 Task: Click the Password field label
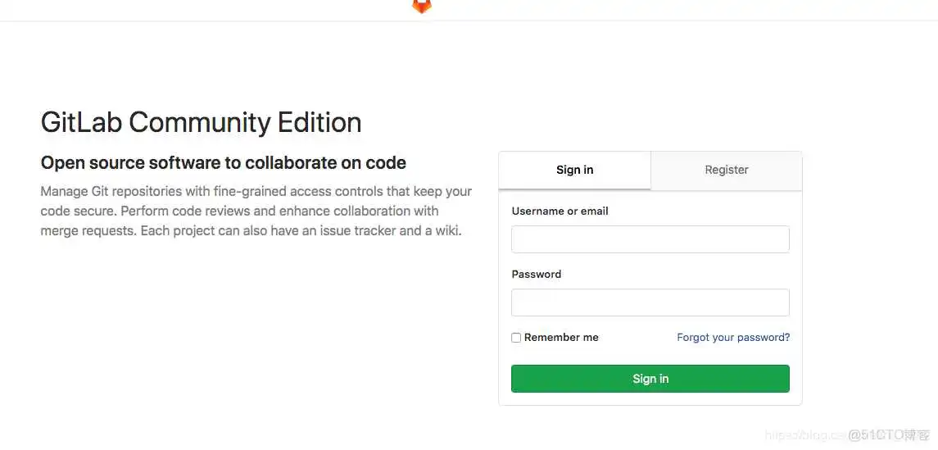tap(536, 274)
